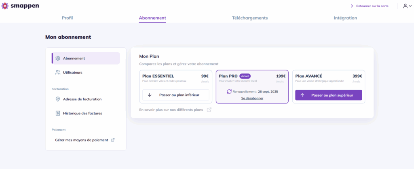The width and height of the screenshot is (414, 169).
Task: Open the Téléchargements tab
Action: pos(250,18)
